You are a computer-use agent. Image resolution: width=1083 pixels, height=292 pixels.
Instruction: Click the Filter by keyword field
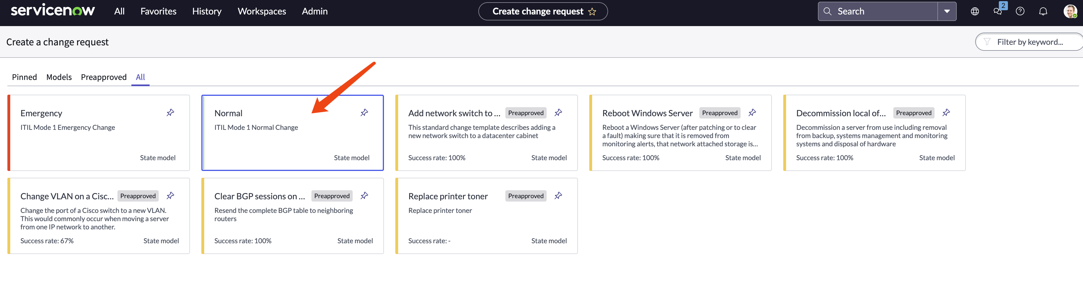[x=1030, y=42]
